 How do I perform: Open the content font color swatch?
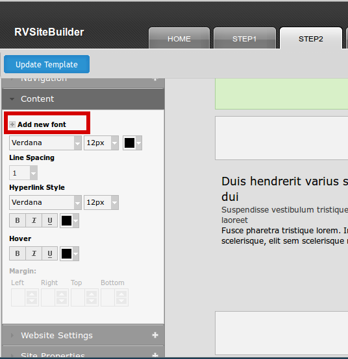(x=132, y=143)
